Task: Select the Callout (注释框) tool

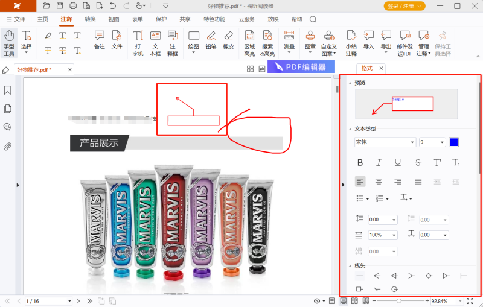Action: click(x=173, y=43)
